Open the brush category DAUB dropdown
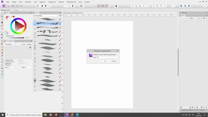 (46, 16)
